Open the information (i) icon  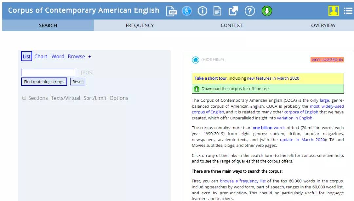click(202, 11)
